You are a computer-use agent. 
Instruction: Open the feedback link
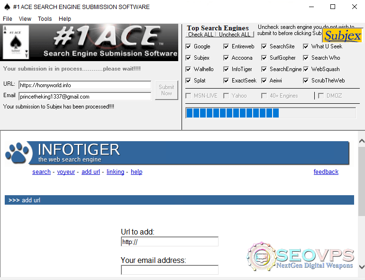[x=326, y=172]
